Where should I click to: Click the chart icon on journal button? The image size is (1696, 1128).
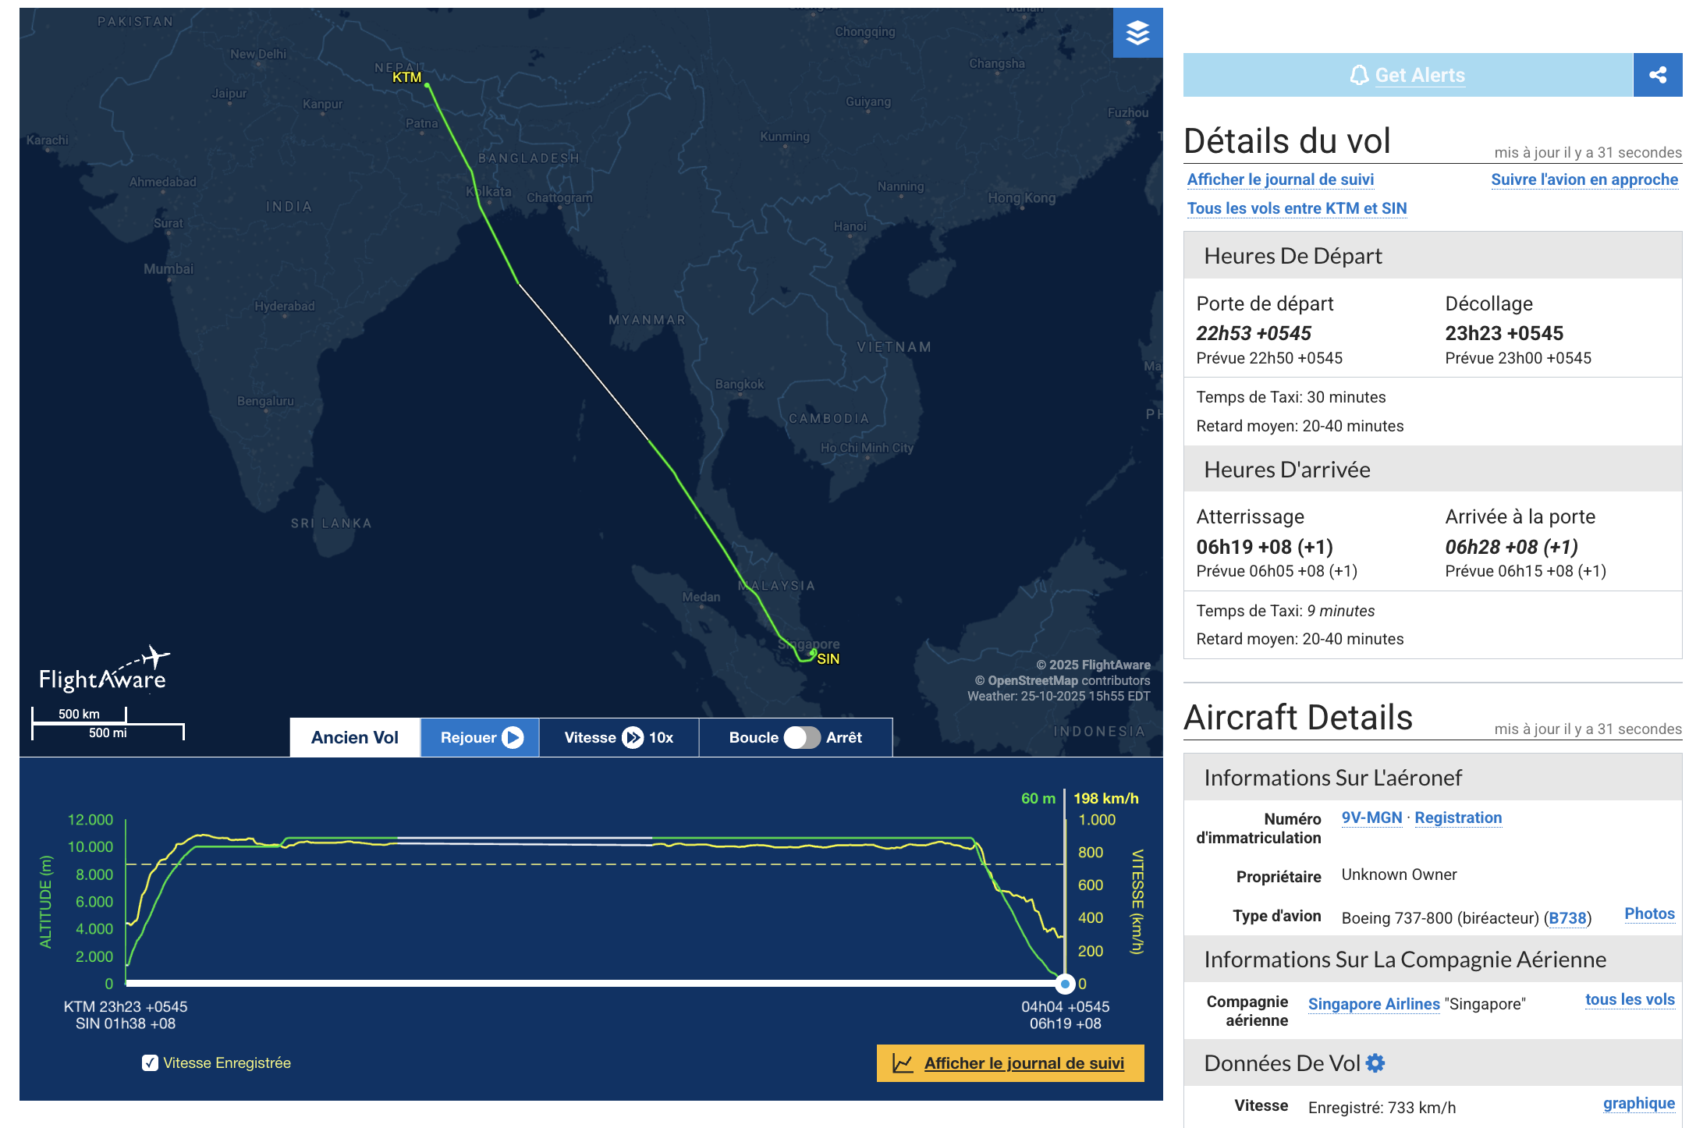(x=903, y=1063)
